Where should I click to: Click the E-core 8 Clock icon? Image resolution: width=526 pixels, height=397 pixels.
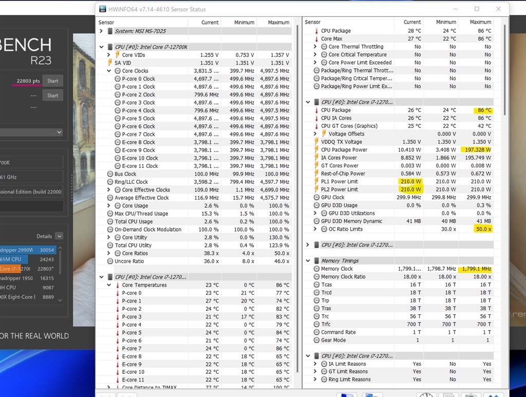point(118,142)
